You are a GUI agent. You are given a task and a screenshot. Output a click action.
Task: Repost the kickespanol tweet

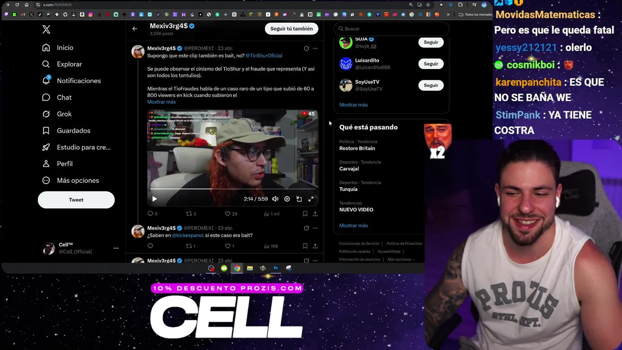[x=189, y=246]
